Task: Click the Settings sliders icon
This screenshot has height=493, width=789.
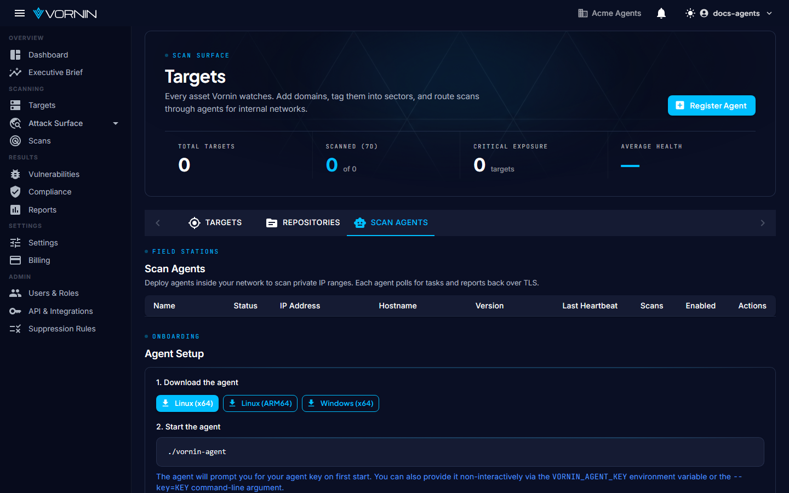Action: tap(15, 243)
